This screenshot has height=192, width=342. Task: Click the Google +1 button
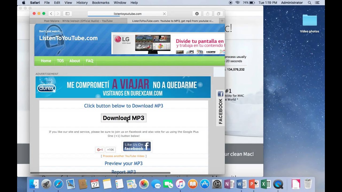[100, 150]
